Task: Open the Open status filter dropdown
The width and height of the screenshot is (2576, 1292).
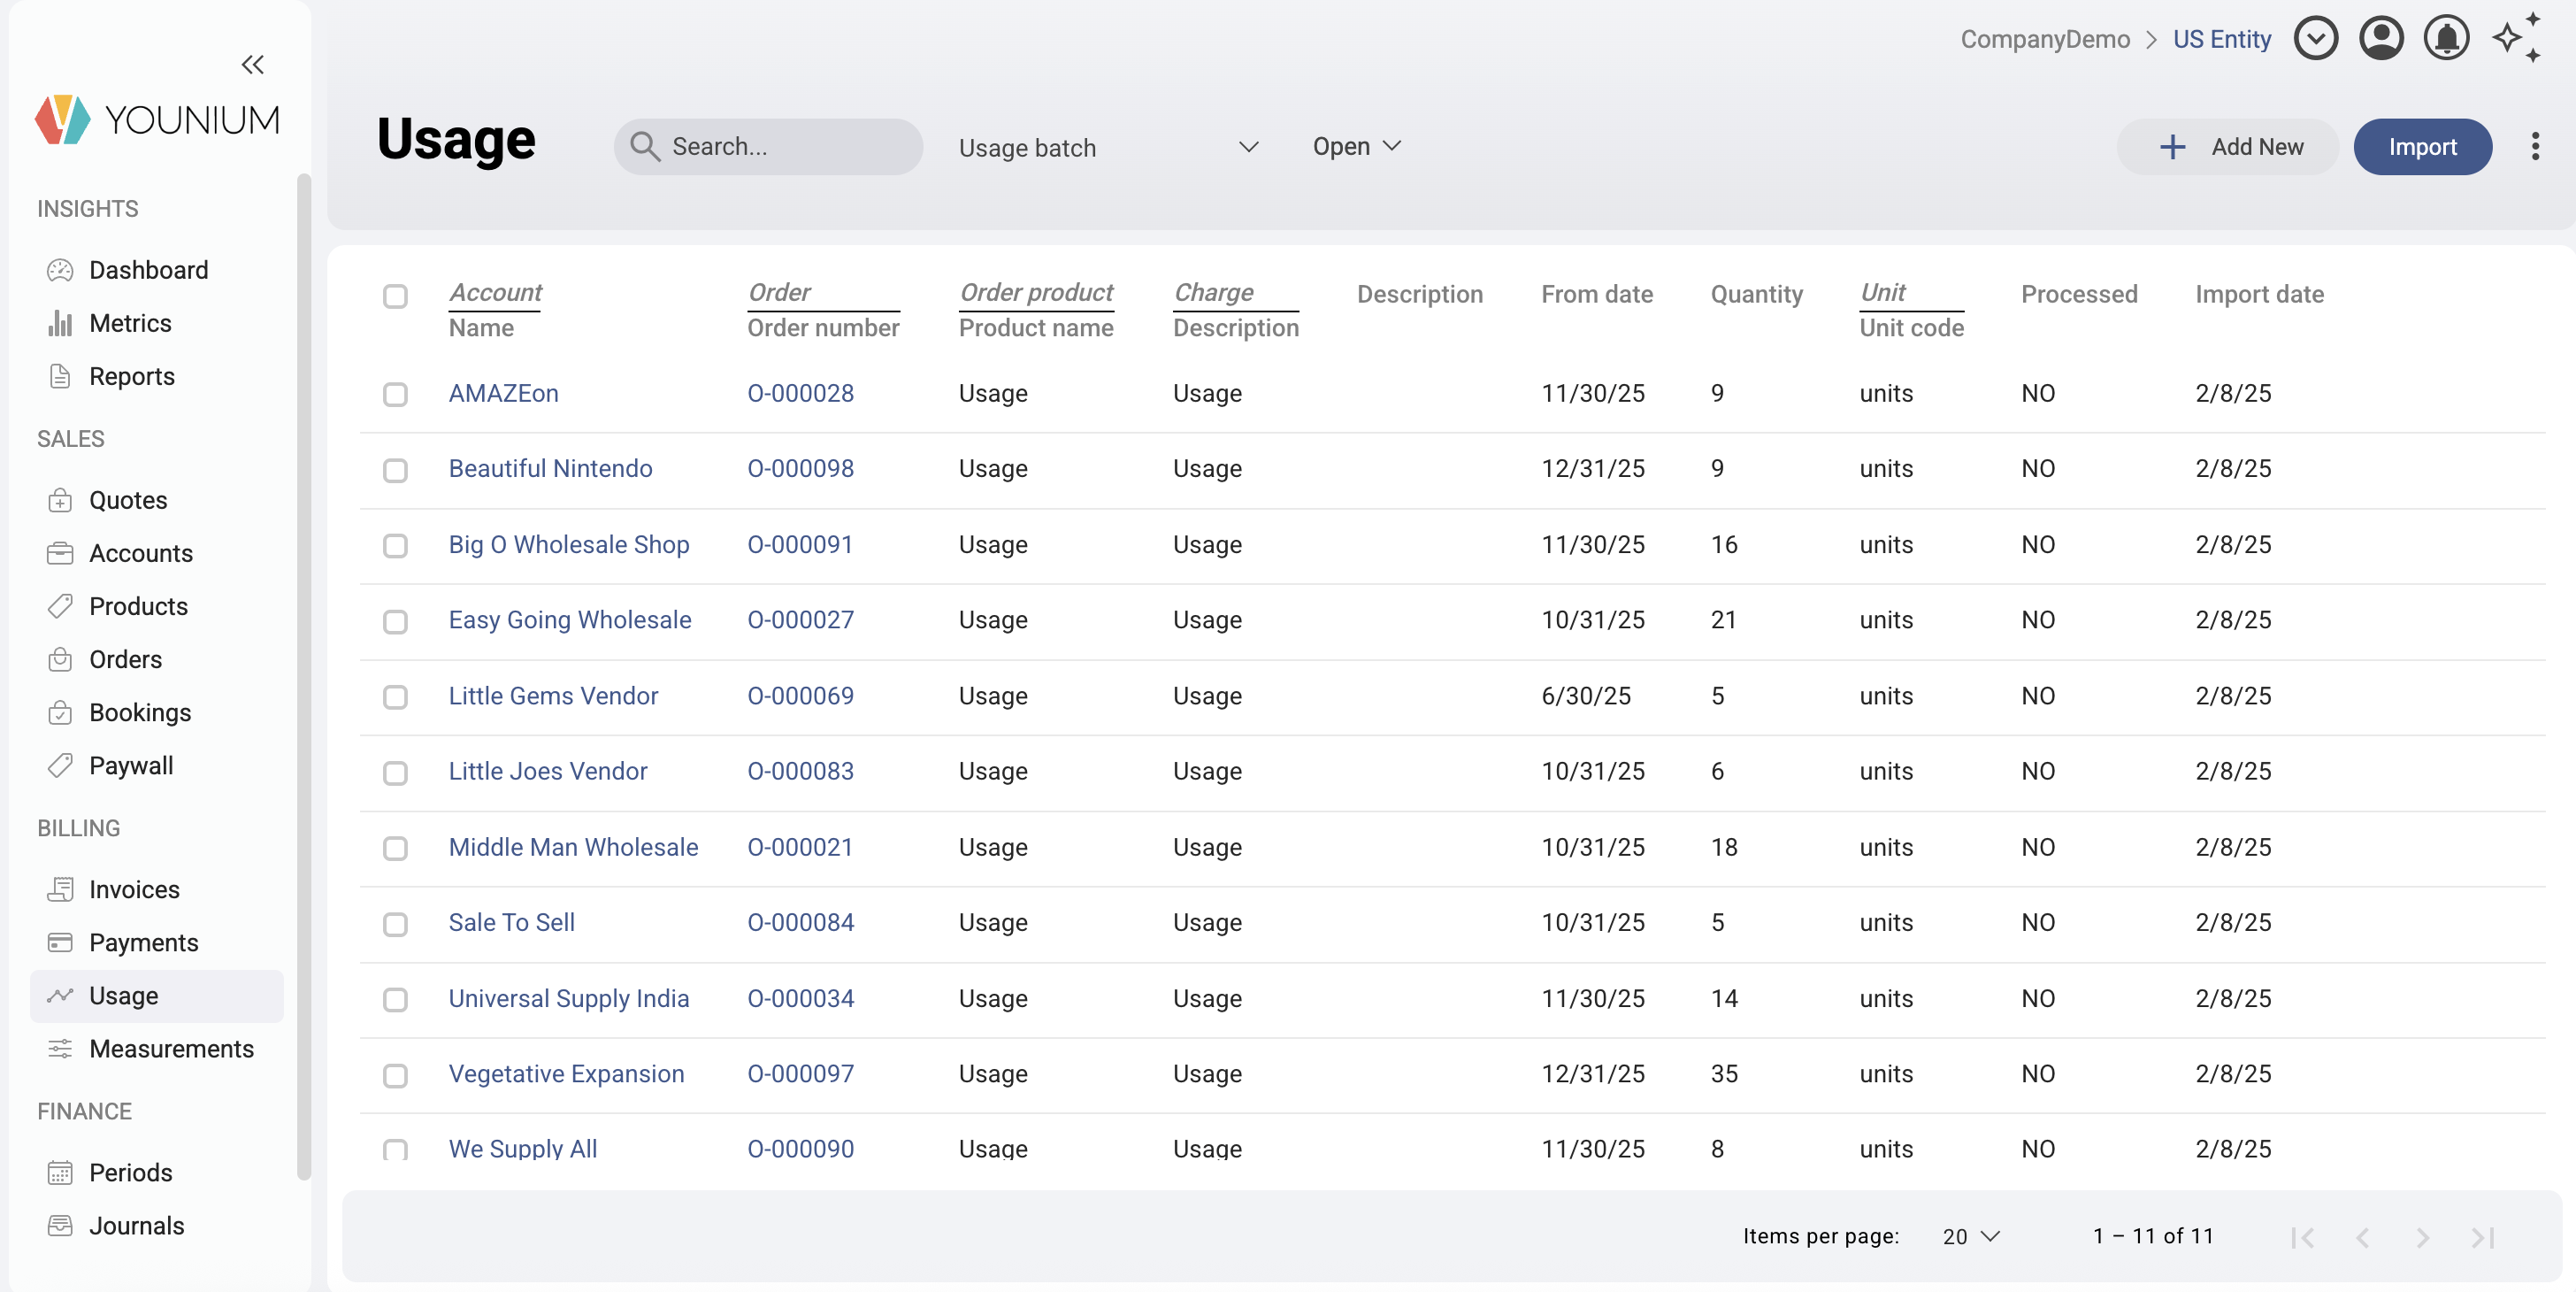Action: click(x=1356, y=147)
